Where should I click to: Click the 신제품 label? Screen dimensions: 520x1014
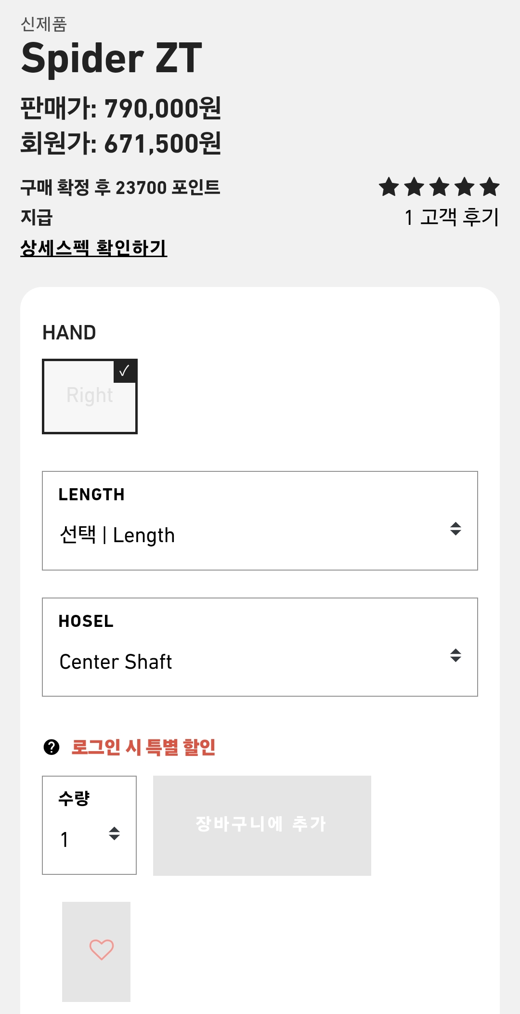(44, 24)
